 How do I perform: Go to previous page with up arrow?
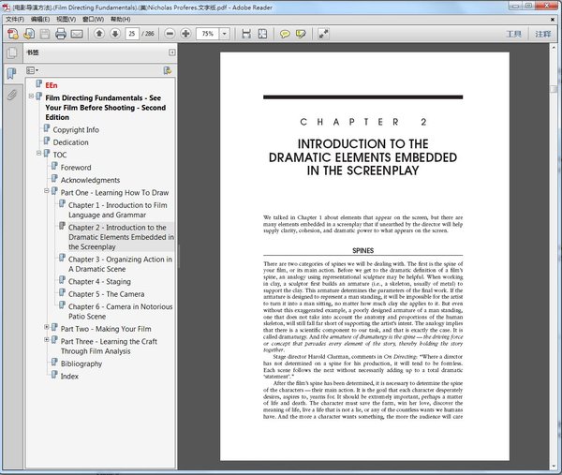click(99, 34)
